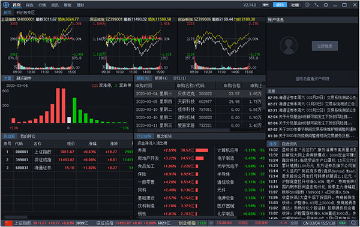Image resolution: width=360 pixels, height=227 pixels.
Task: Switch to the 分红(1) tab
Action: coord(179,78)
